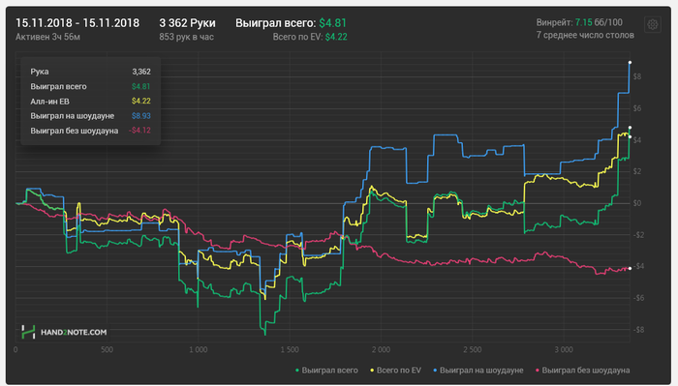Click the x-axis label 2 500
The width and height of the screenshot is (678, 386).
pyautogui.click(x=473, y=350)
